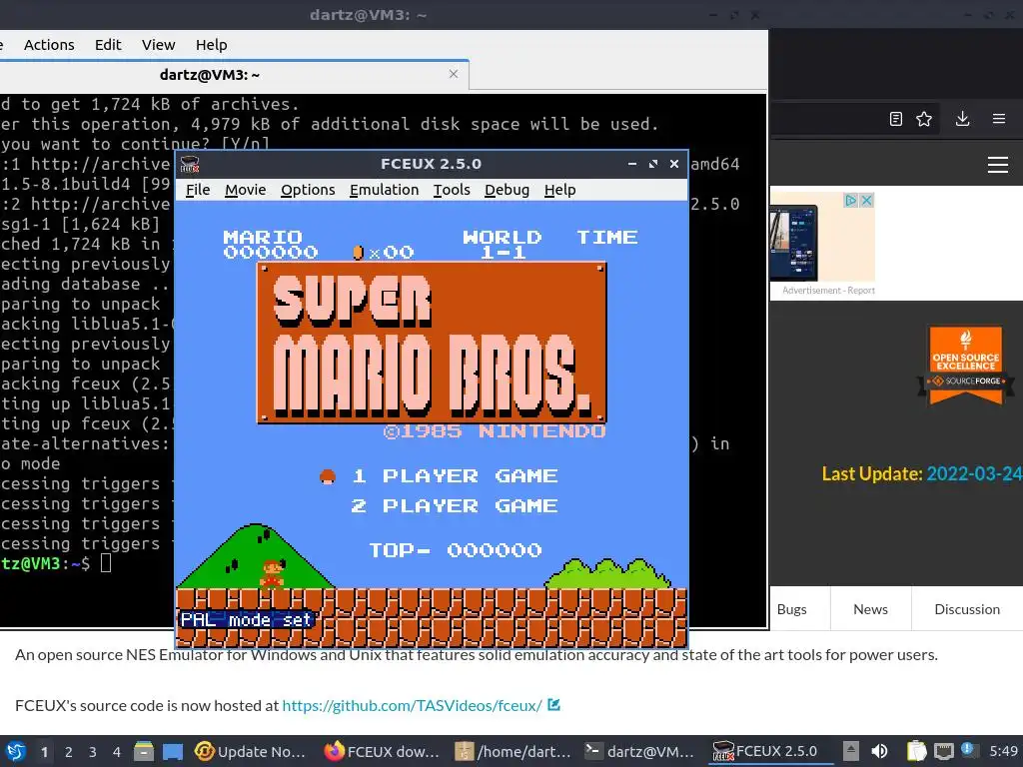Click the show desktop taskbar icon
Image resolution: width=1023 pixels, height=767 pixels.
(x=173, y=751)
